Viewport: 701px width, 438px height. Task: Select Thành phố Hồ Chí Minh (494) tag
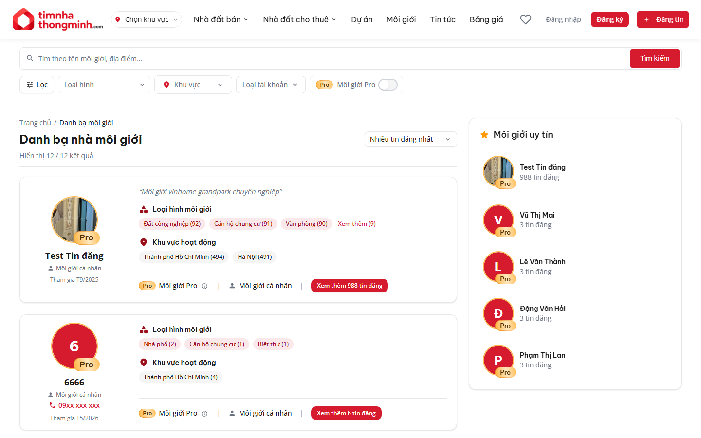pos(184,257)
